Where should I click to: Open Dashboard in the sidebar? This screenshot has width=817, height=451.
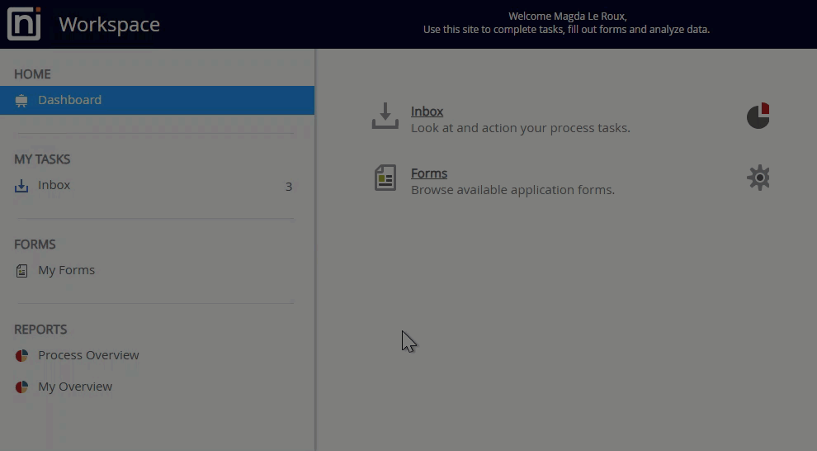[x=157, y=100]
